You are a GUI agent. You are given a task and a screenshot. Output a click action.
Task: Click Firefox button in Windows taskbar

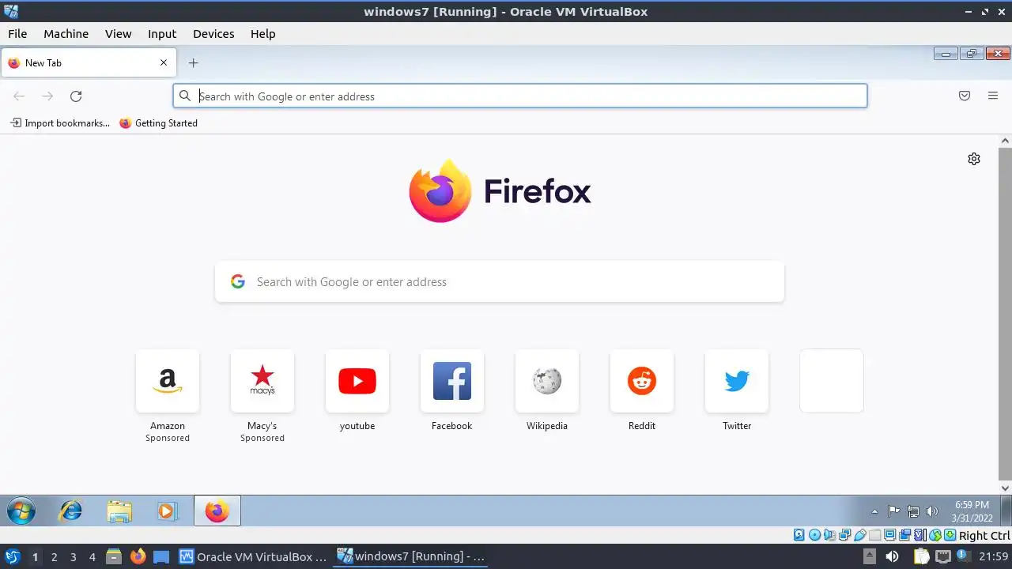(217, 511)
